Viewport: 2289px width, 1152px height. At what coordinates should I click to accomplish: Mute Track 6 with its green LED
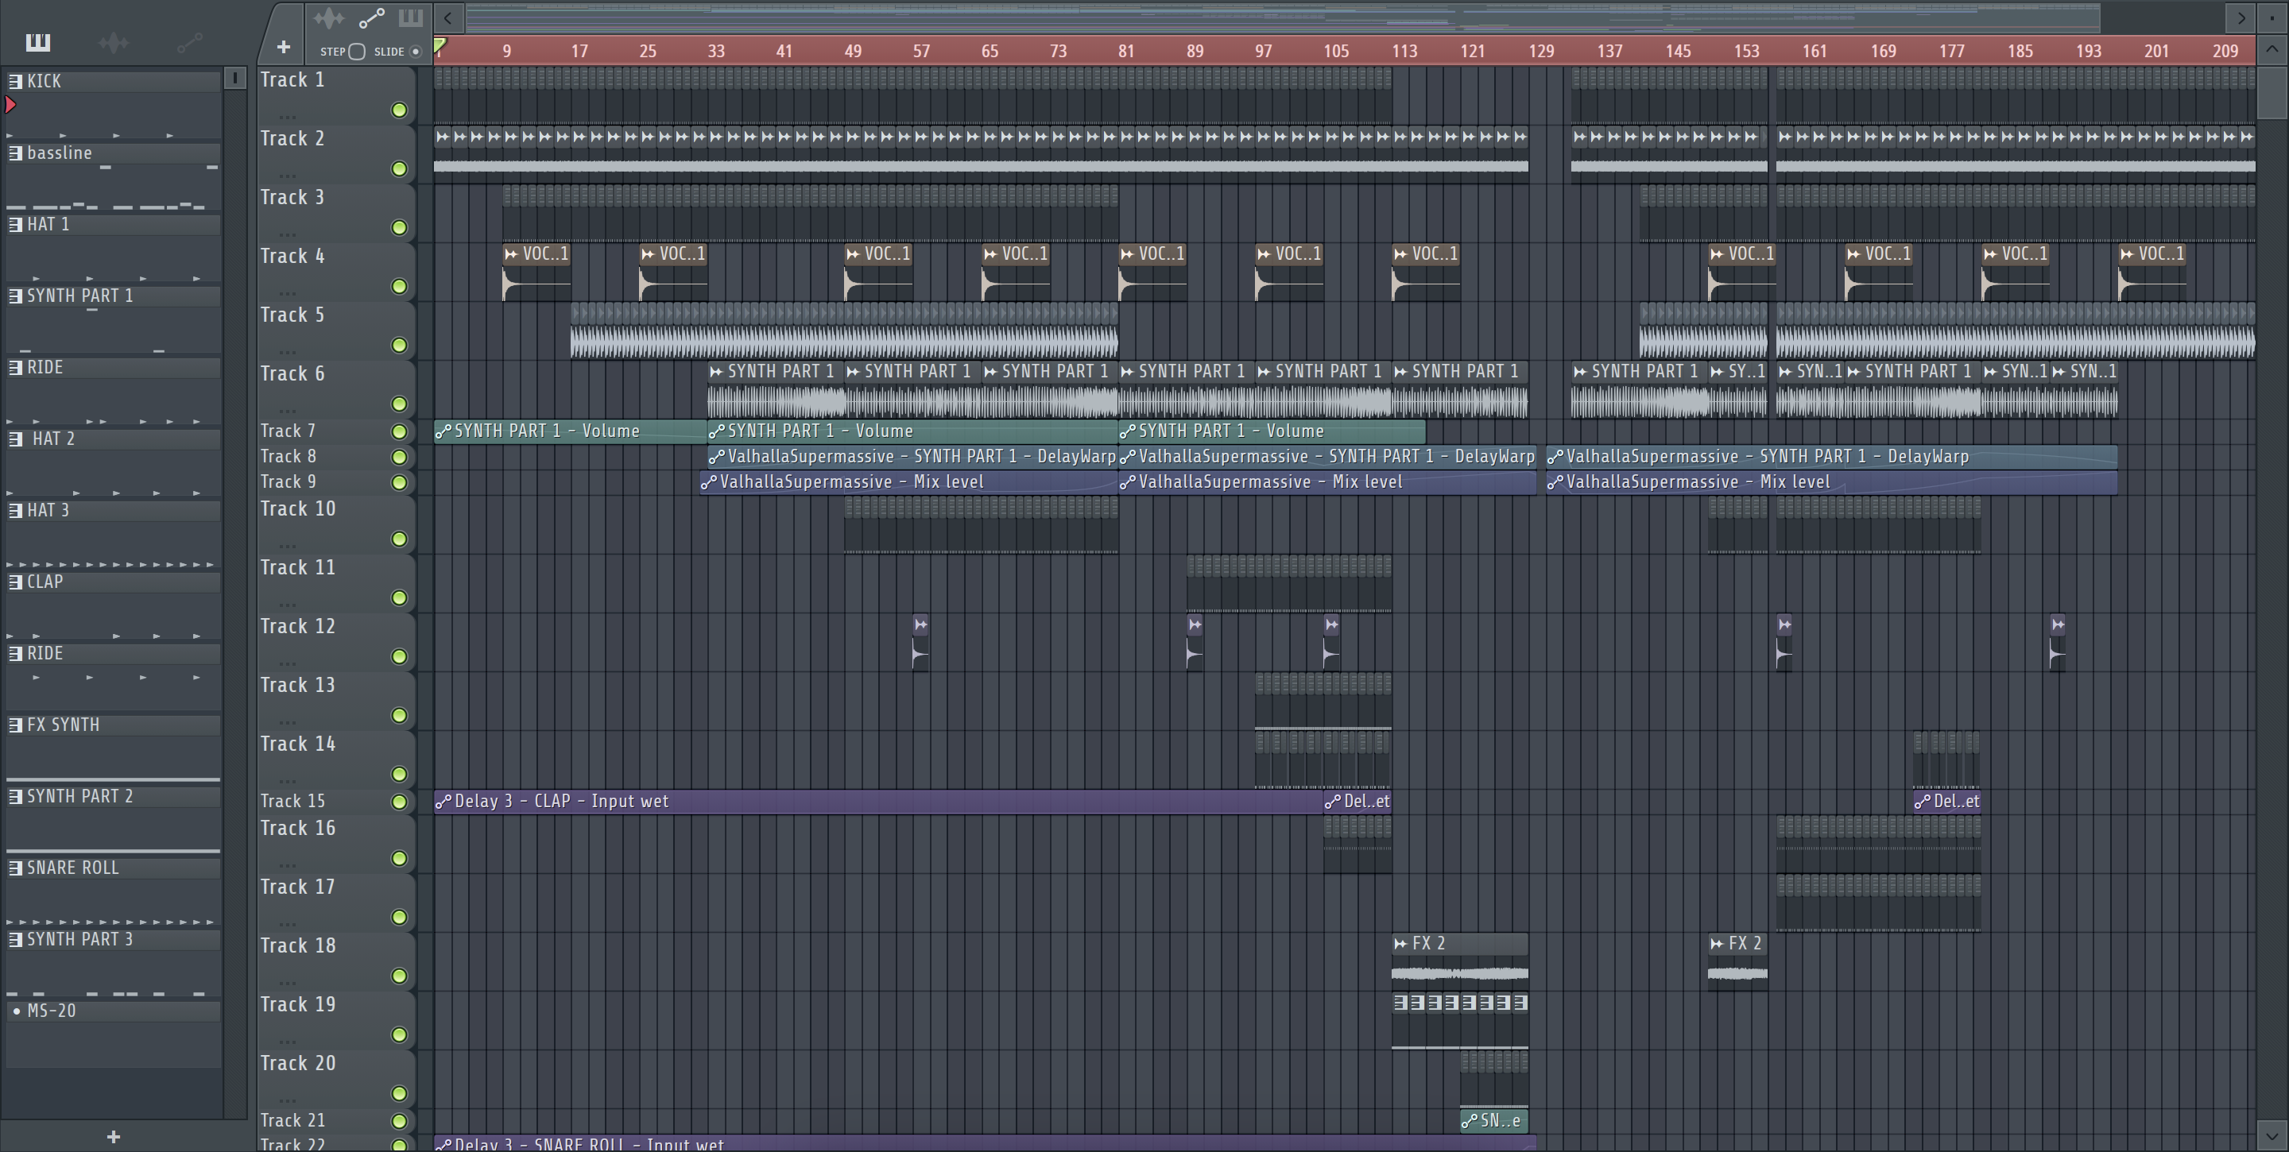(399, 404)
